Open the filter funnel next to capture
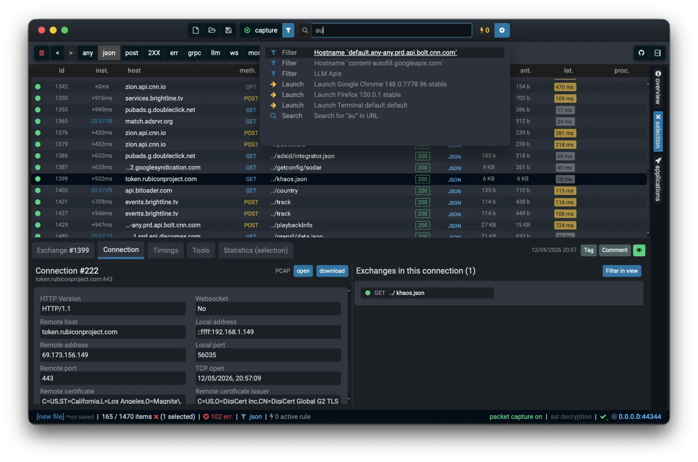Viewport: 698px width, 462px height. pos(288,30)
